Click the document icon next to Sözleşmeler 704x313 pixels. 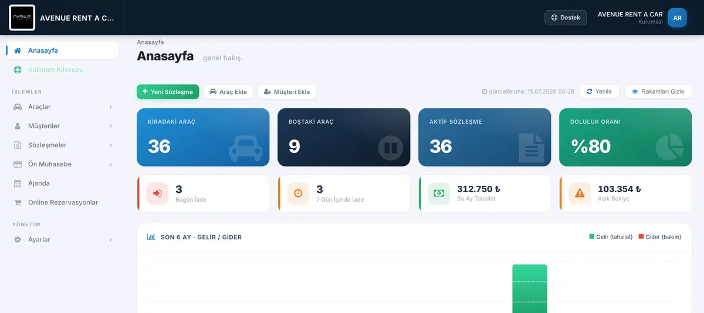[18, 145]
